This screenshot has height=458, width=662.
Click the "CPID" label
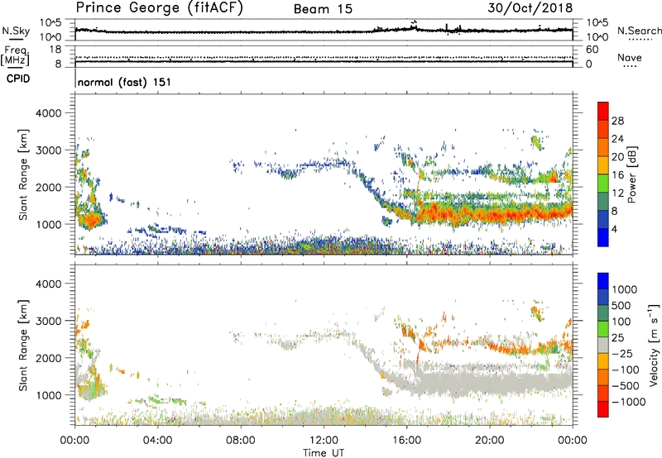pos(18,79)
